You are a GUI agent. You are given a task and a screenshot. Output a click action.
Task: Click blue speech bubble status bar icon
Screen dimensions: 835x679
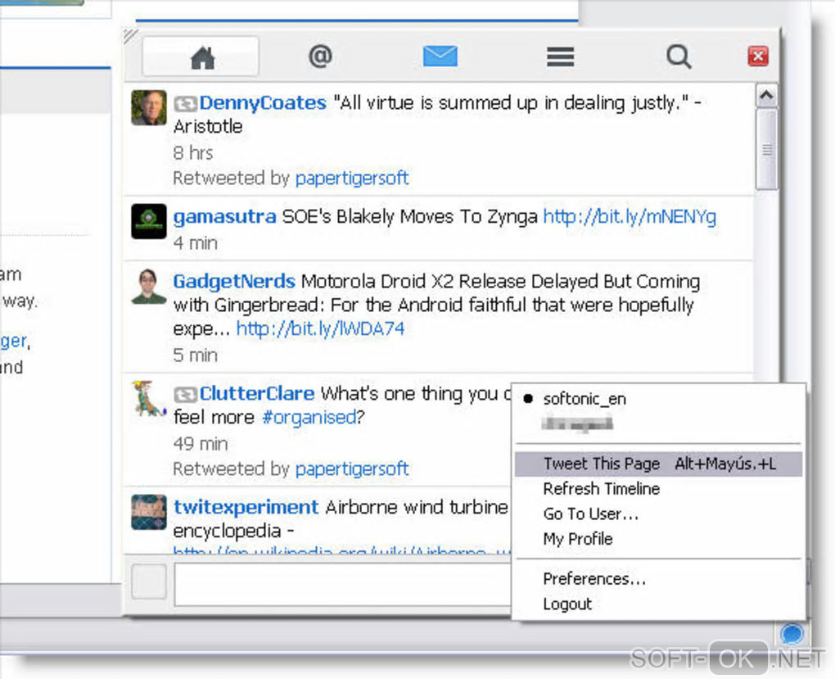point(792,634)
